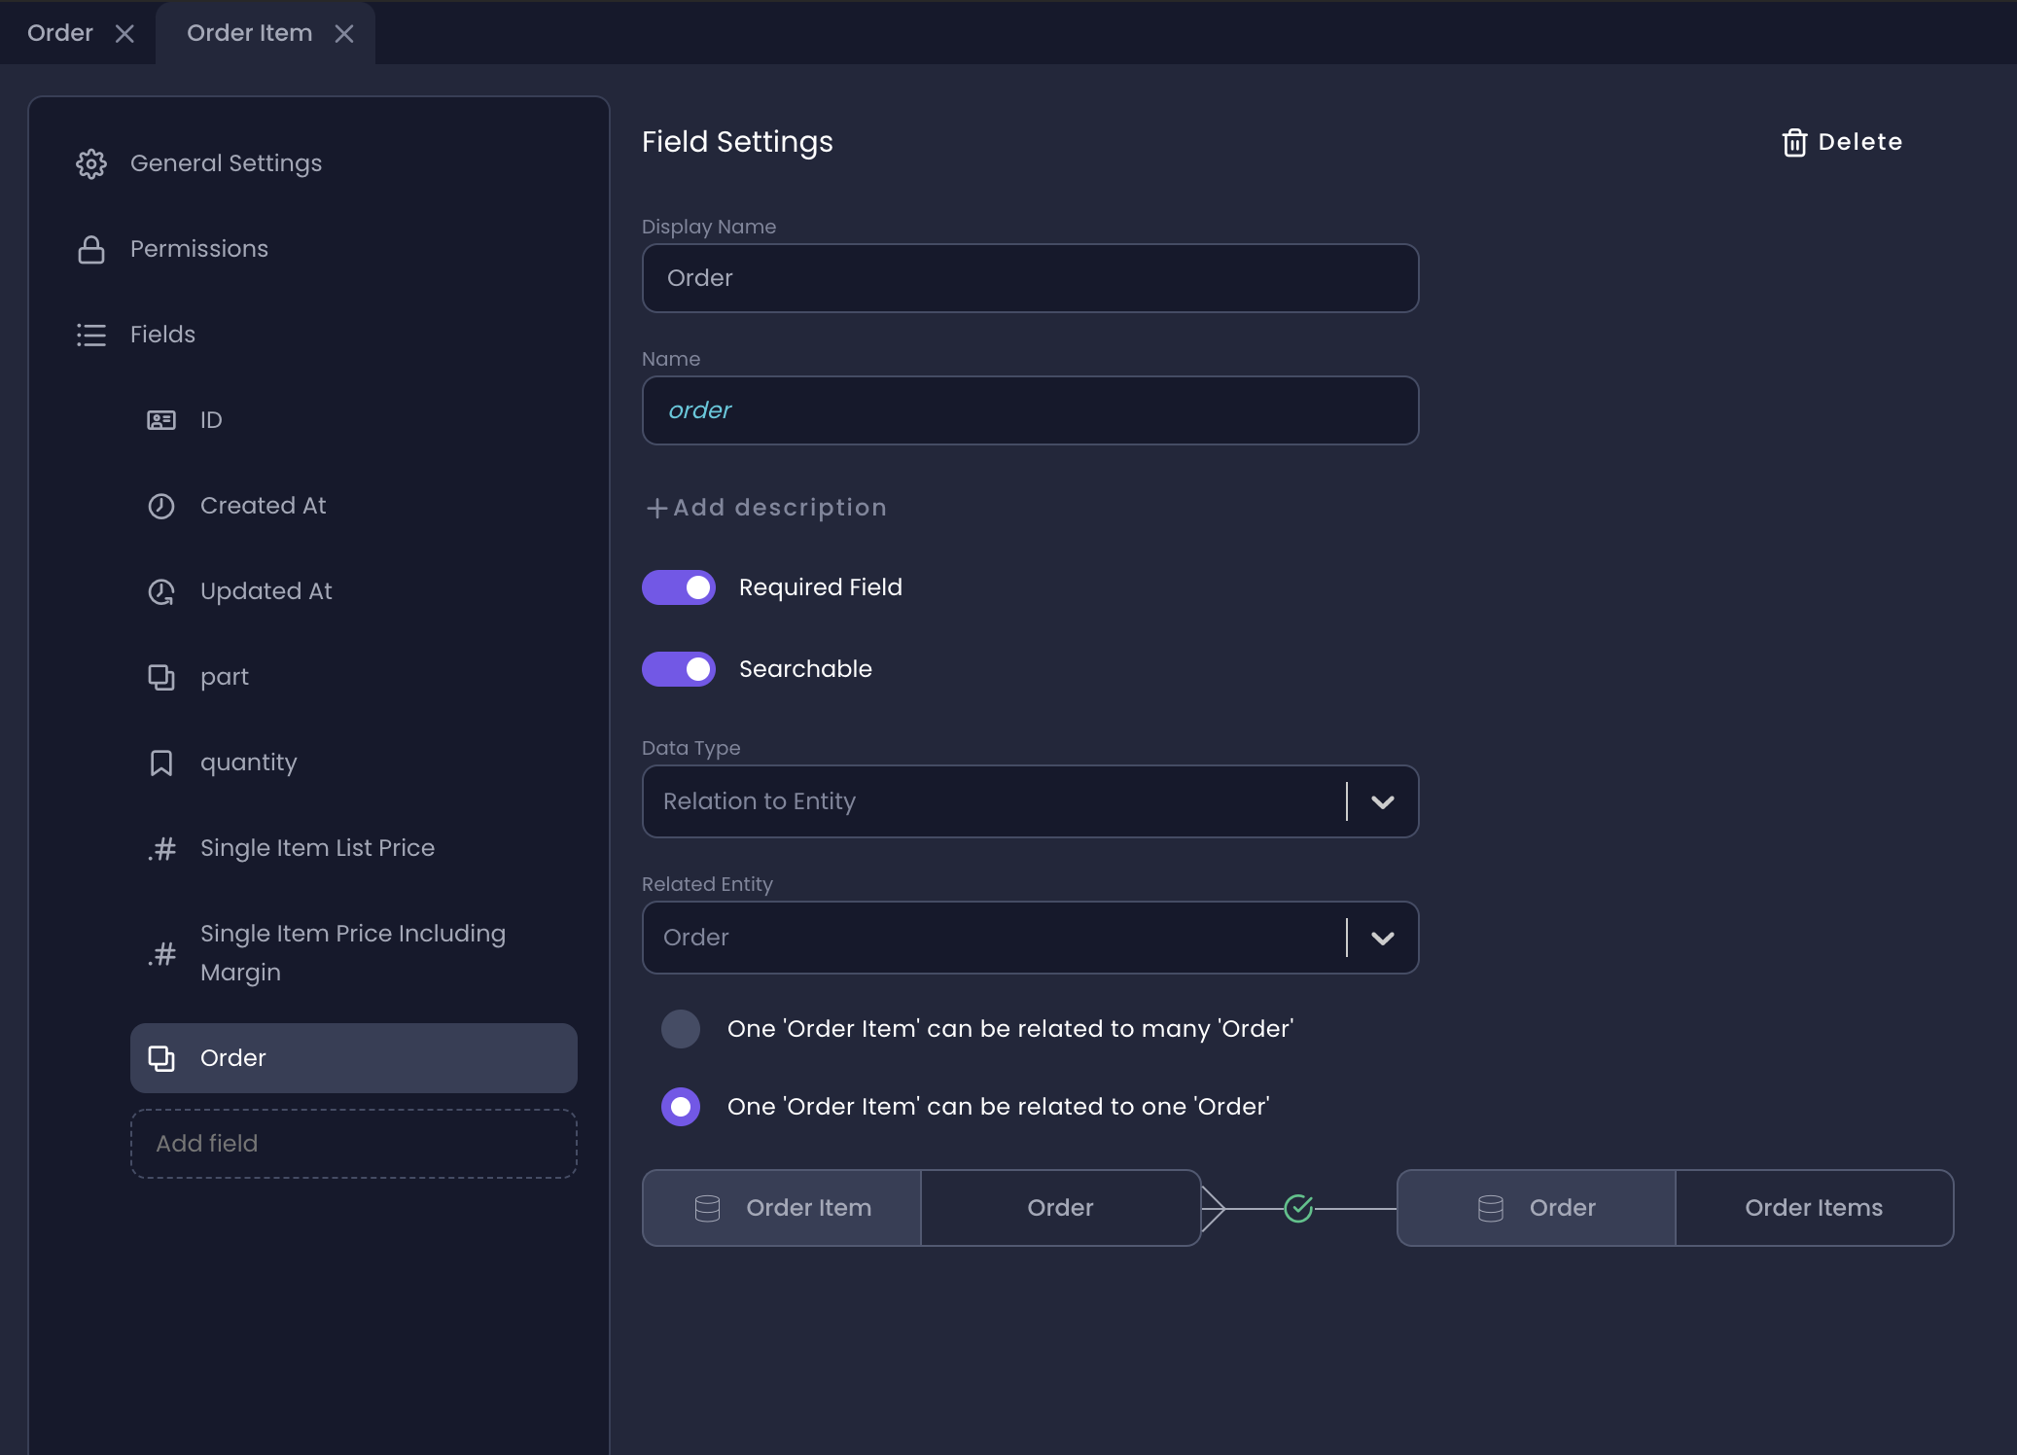Click the database icon on Order Item node
Viewport: 2017px width, 1455px height.
708,1207
